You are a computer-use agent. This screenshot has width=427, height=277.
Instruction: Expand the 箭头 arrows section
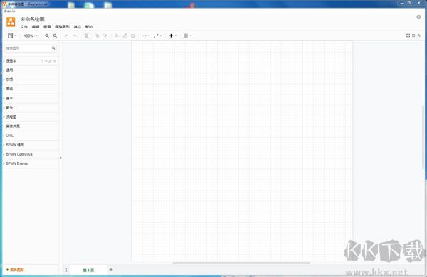(31, 107)
